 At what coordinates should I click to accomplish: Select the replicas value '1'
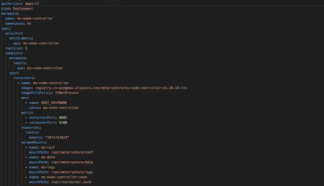[26, 48]
